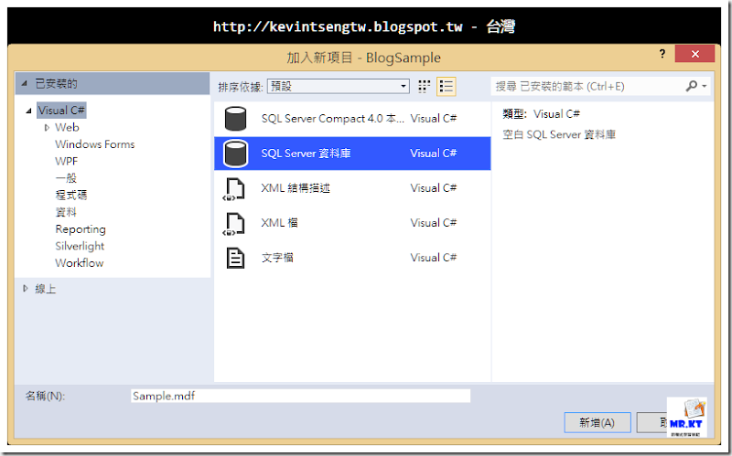Select 程式碼 category
This screenshot has width=732, height=456.
pyautogui.click(x=71, y=195)
